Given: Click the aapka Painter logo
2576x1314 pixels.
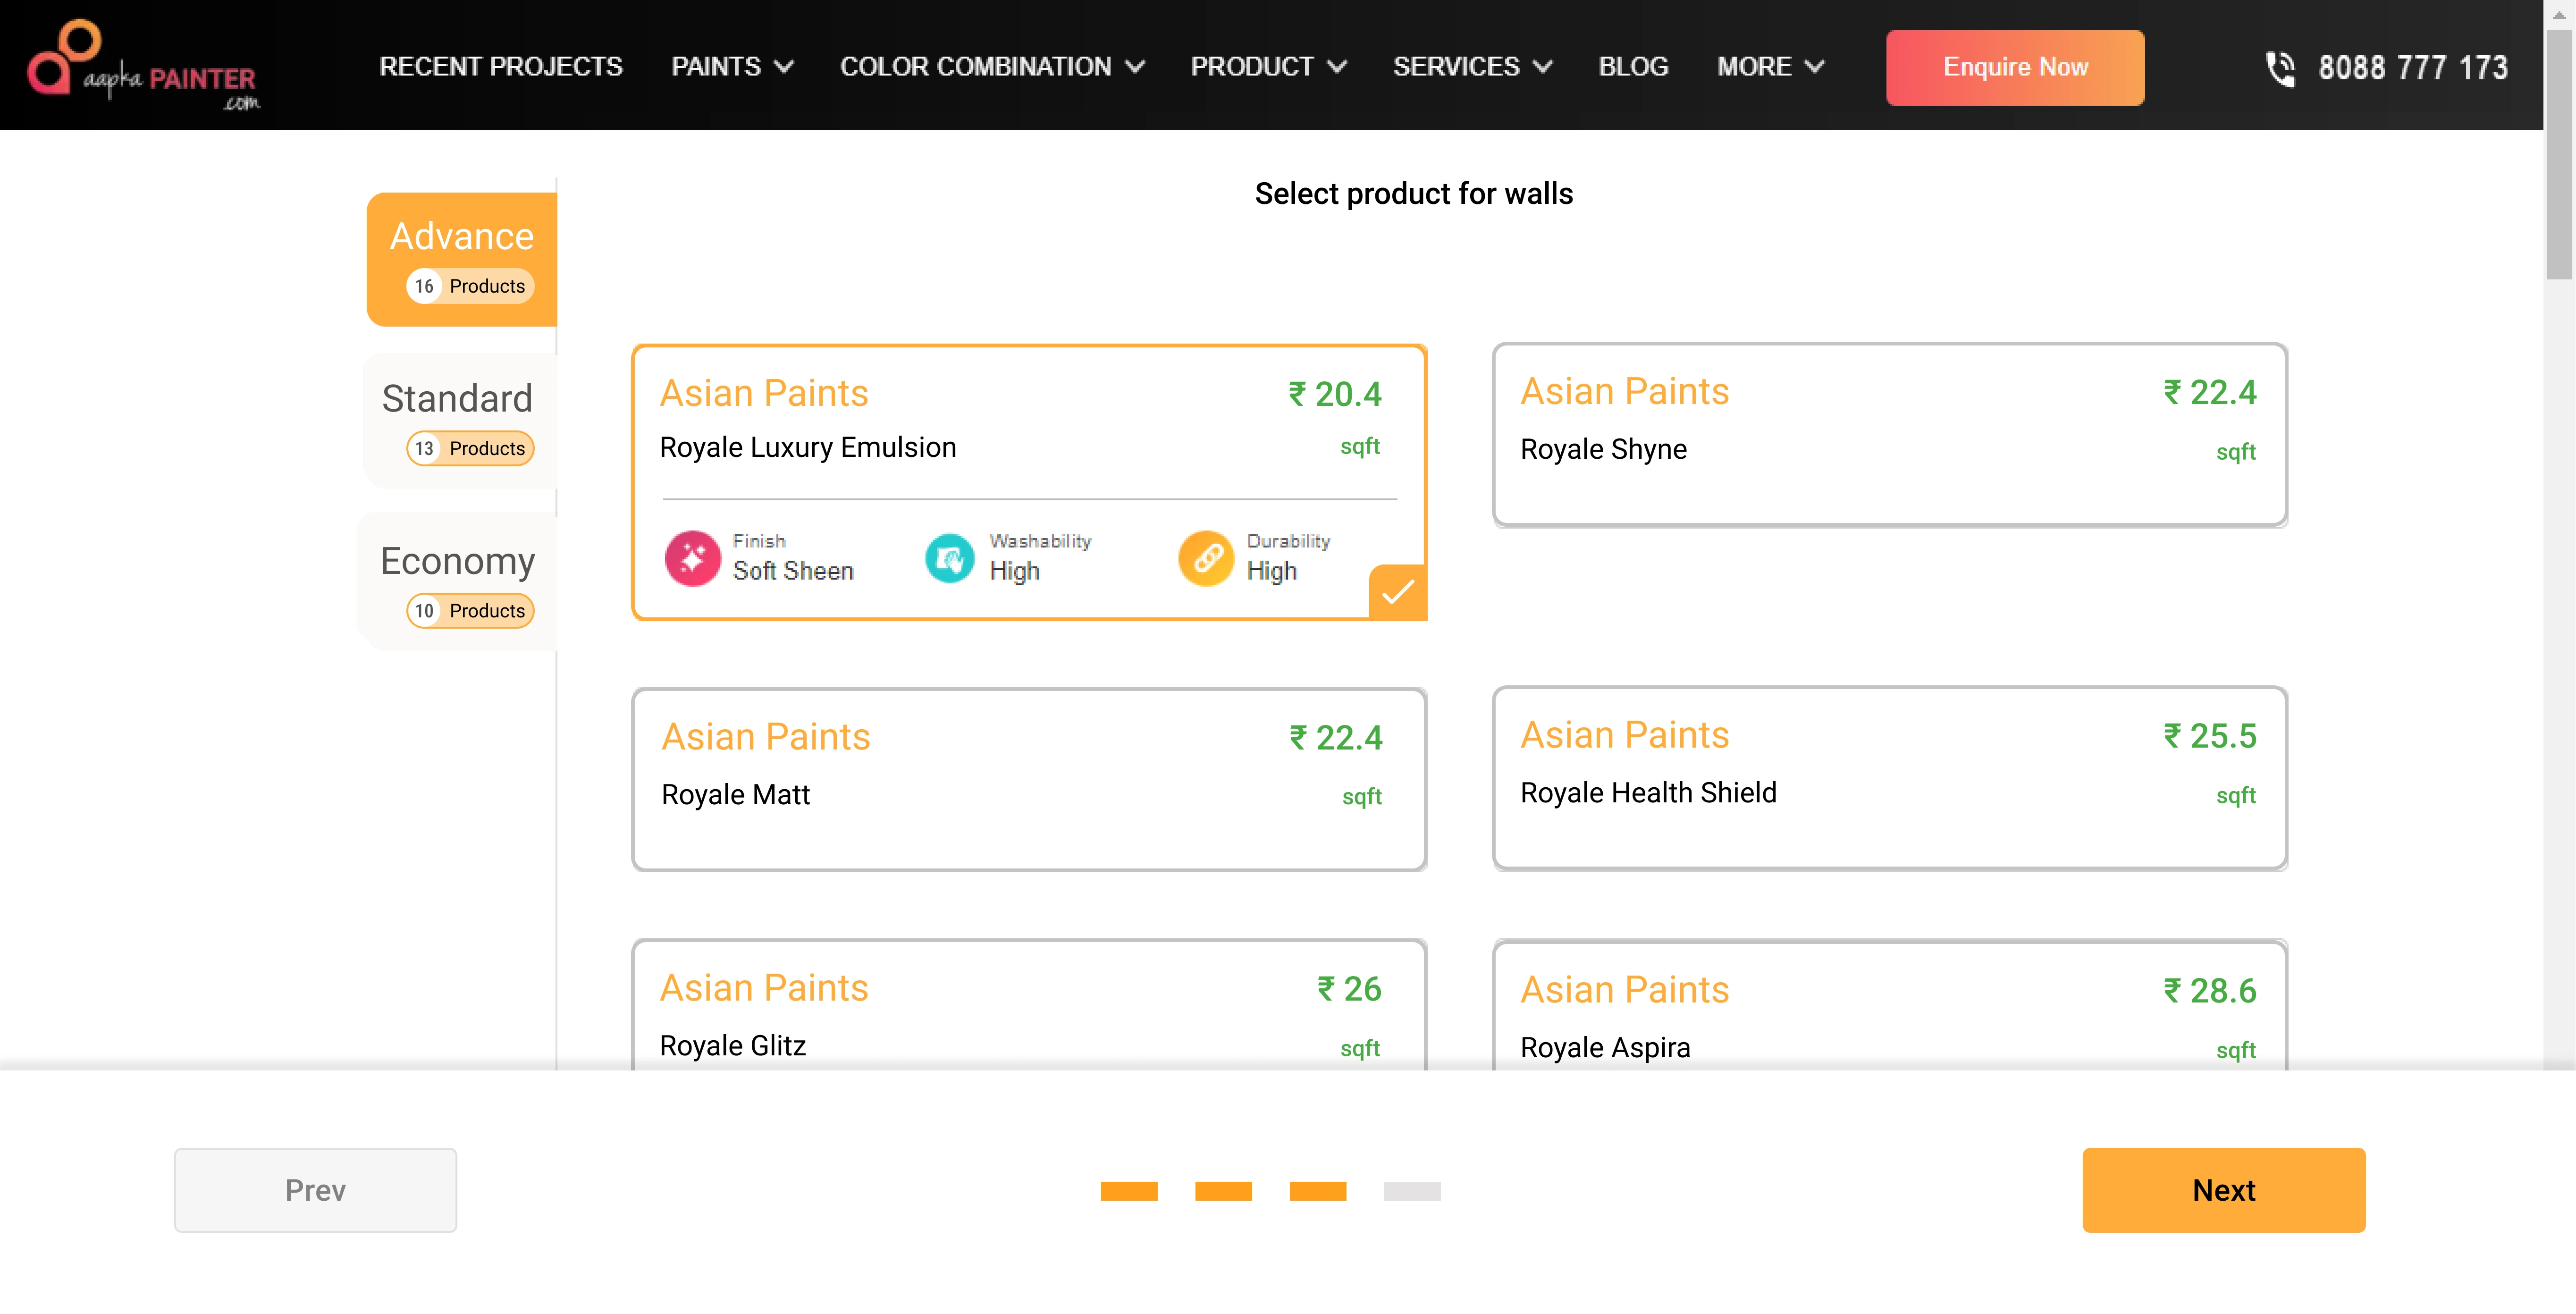Looking at the screenshot, I should [x=143, y=66].
